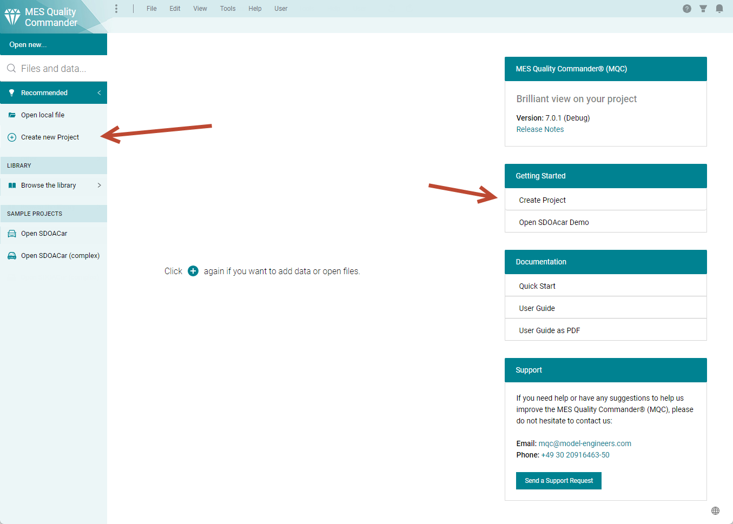This screenshot has height=524, width=733.
Task: Click the globe language icon
Action: point(715,510)
